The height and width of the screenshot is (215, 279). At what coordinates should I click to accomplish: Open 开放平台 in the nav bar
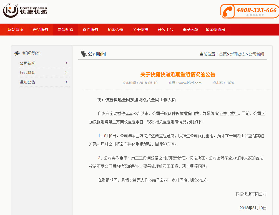(x=165, y=30)
